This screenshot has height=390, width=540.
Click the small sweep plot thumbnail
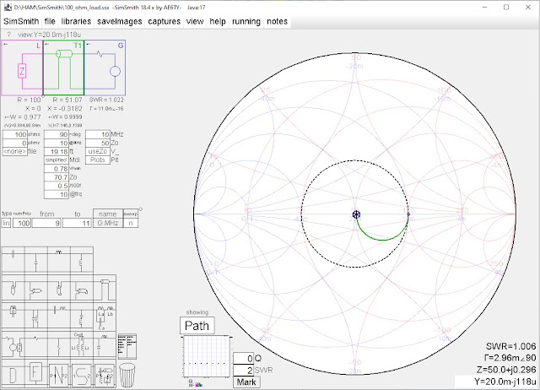(207, 357)
